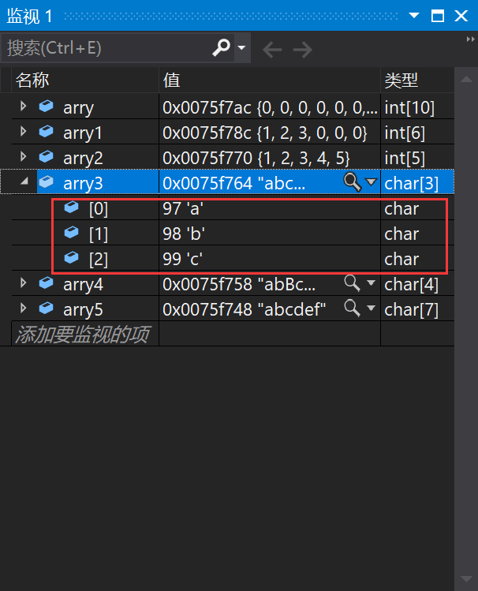478x591 pixels.
Task: Click the char[7] type cell
Action: point(411,310)
